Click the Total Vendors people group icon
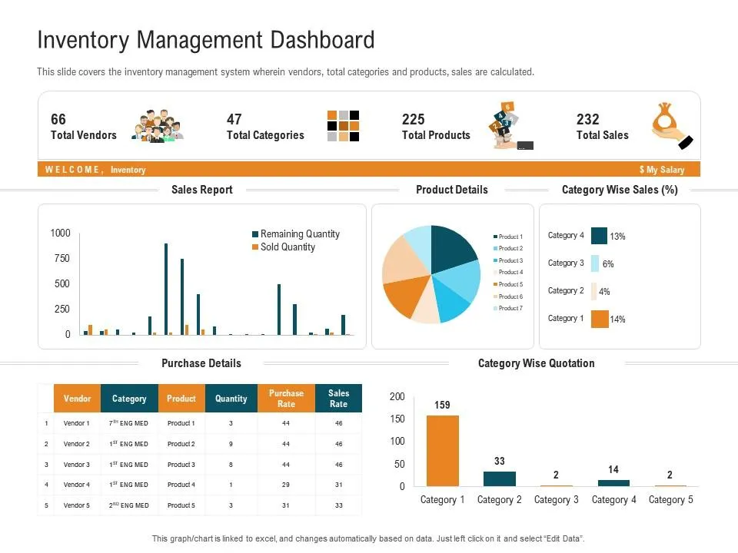This screenshot has width=738, height=553. 158,126
